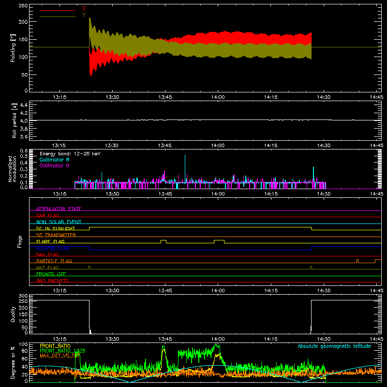Click the Roll period axis title
The width and height of the screenshot is (387, 387).
tap(14, 120)
